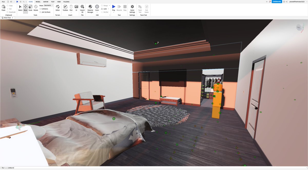The width and height of the screenshot is (308, 173).
Task: Click the Collaborate button
Action: pos(277,2)
